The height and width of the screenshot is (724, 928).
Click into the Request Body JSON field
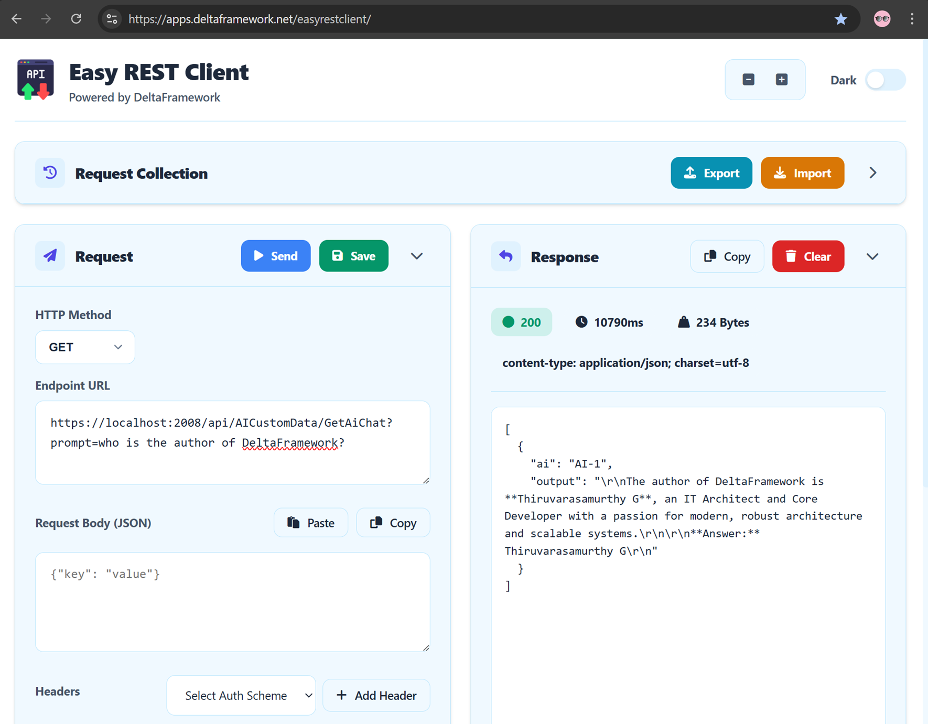click(233, 602)
